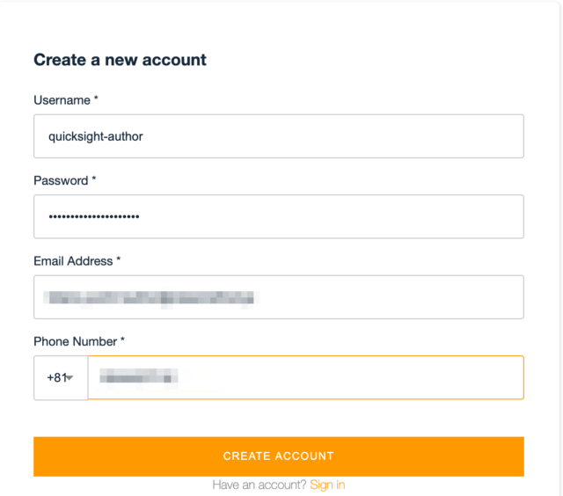
Task: Place cursor on 'quicksight-author' username text
Action: click(x=96, y=136)
